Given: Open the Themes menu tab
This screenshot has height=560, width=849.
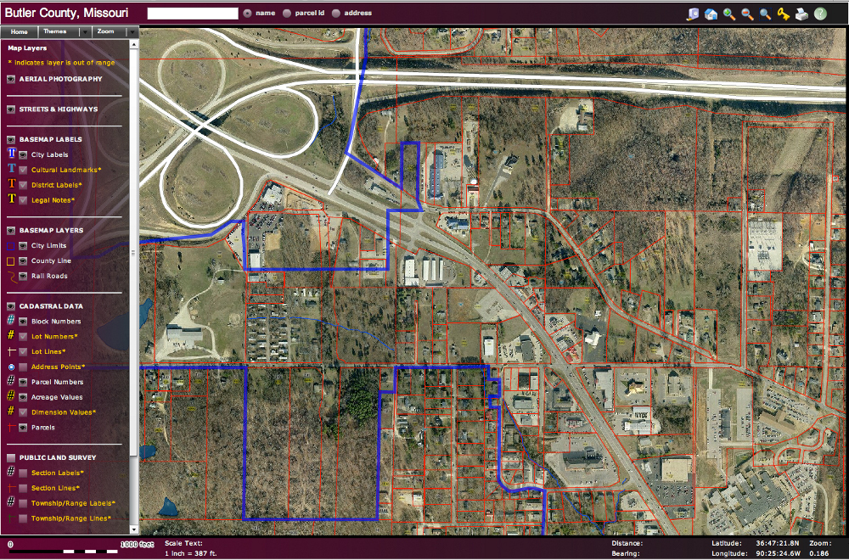Looking at the screenshot, I should pyautogui.click(x=55, y=31).
